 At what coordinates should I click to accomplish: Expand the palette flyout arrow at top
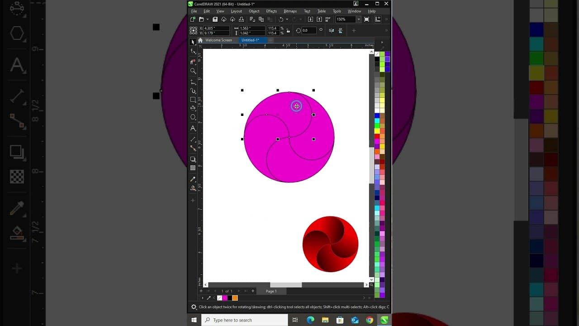pyautogui.click(x=382, y=42)
